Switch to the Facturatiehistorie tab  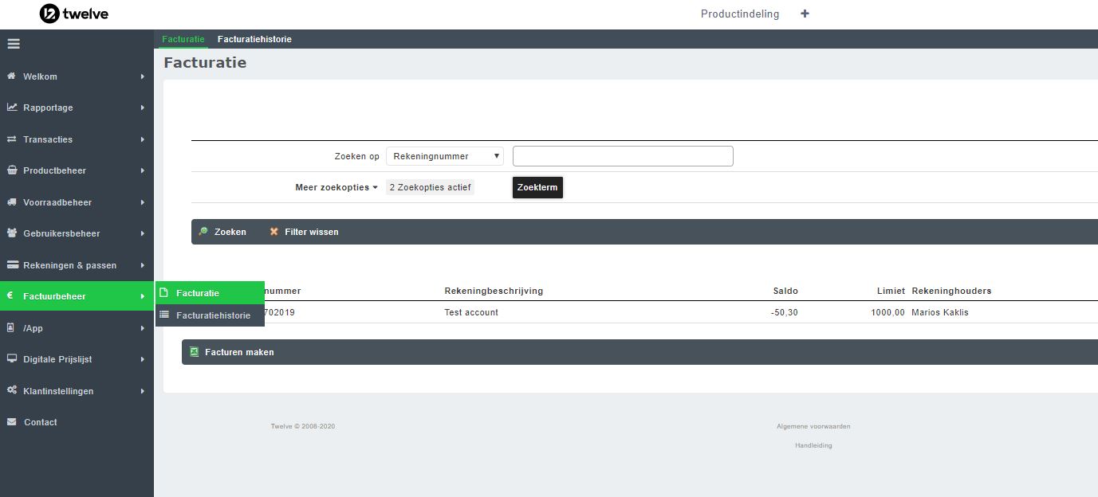tap(254, 39)
